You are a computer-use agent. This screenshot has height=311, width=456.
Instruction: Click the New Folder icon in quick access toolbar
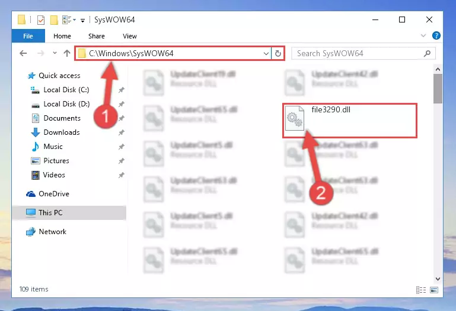pyautogui.click(x=54, y=20)
